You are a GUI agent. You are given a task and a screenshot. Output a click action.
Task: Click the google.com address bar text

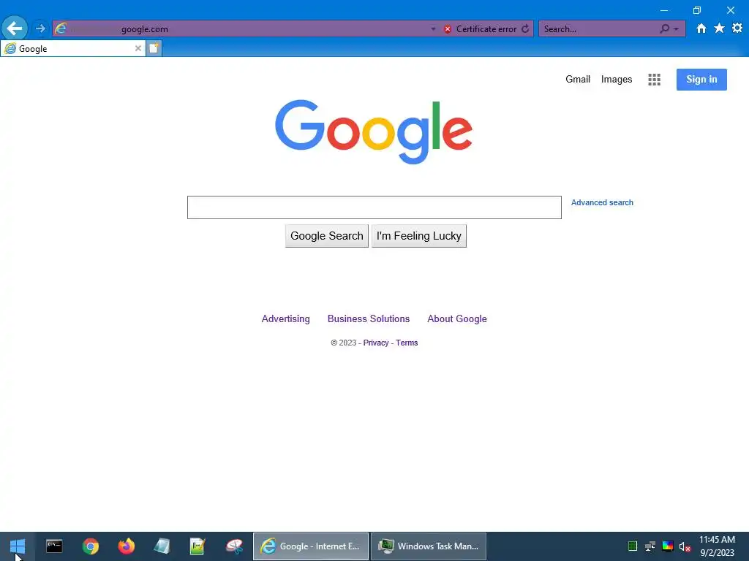pyautogui.click(x=145, y=29)
